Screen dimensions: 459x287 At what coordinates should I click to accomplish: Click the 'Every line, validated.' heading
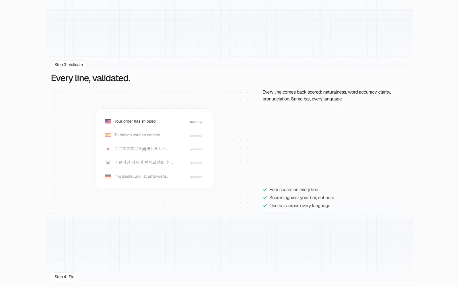click(91, 78)
